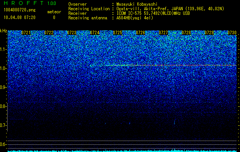Screen dimensions: 240x152
Task: Click the 0726 time marker
Action: click(140, 33)
